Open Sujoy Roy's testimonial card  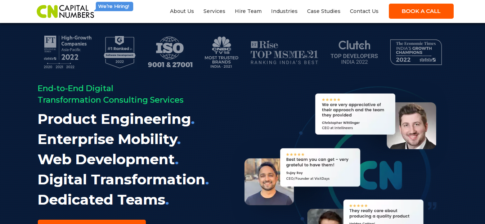point(320,167)
